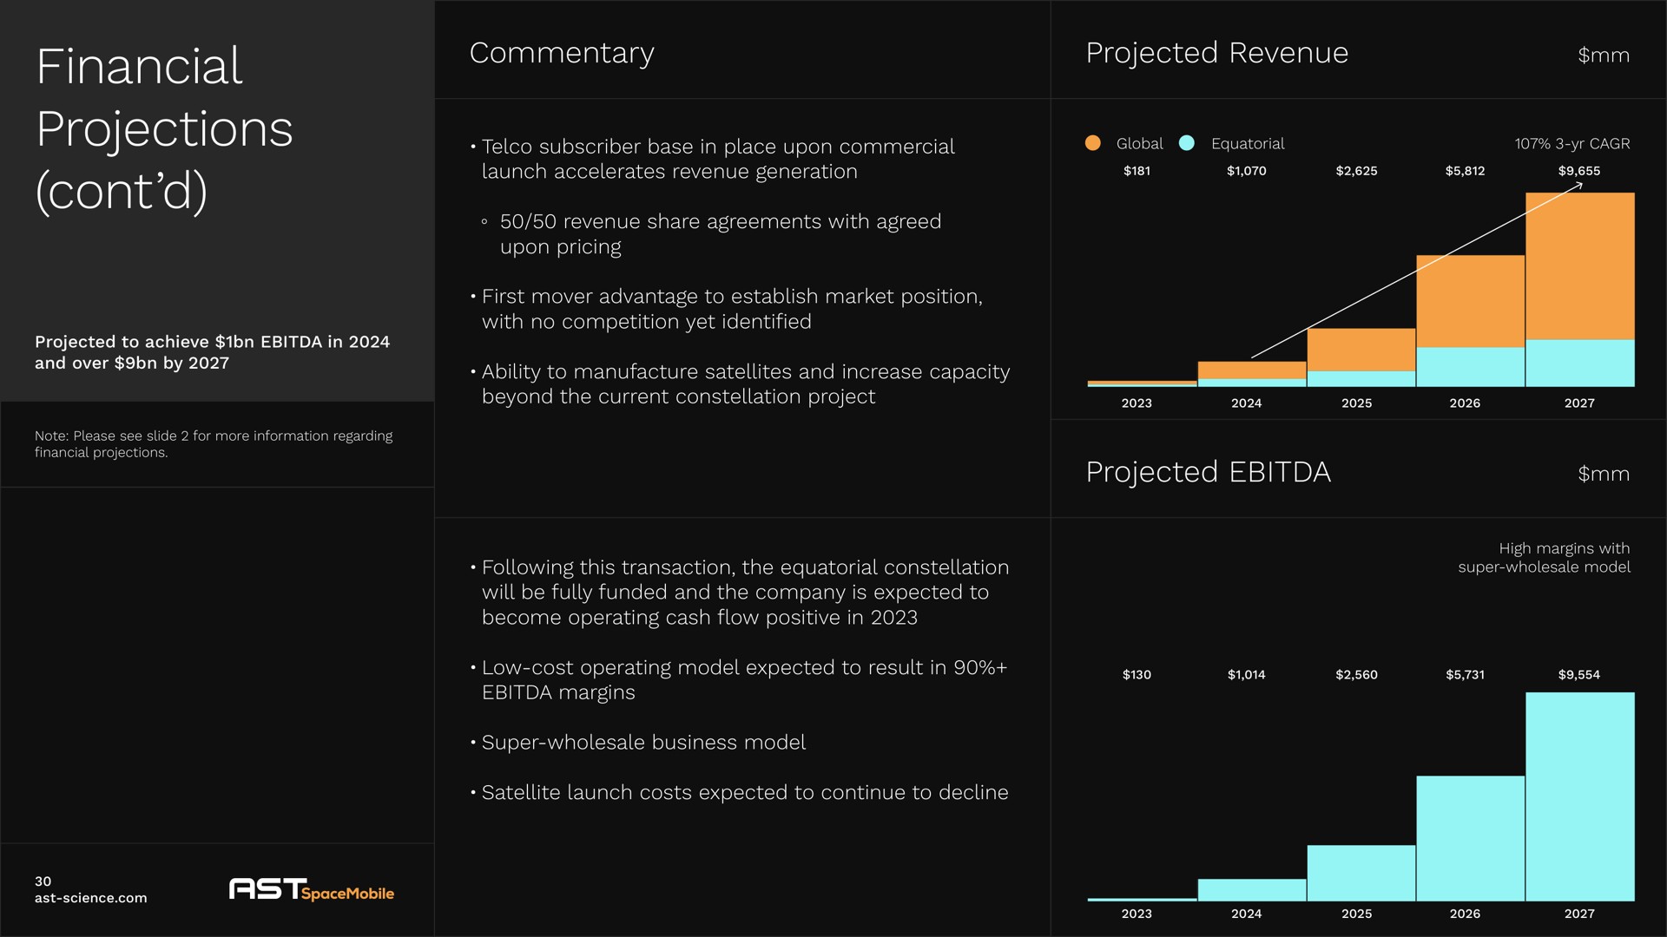The image size is (1667, 937).
Task: Click the cyan Equatorial legend dot
Action: click(1187, 143)
